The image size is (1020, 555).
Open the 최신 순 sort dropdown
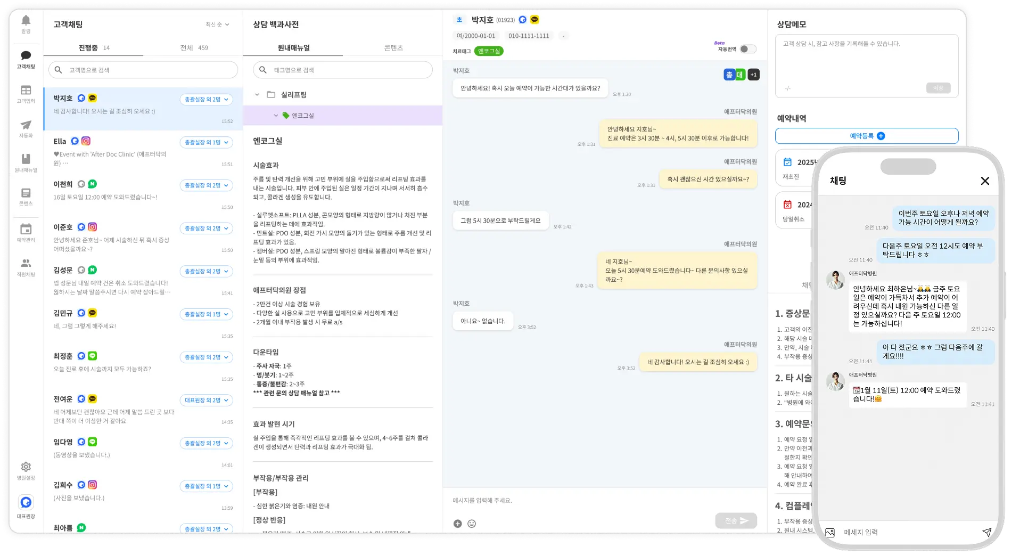(217, 25)
